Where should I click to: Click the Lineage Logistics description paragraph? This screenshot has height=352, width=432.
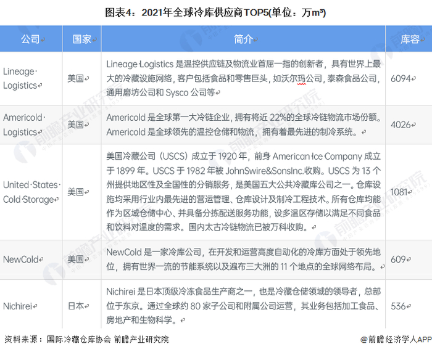[243, 78]
